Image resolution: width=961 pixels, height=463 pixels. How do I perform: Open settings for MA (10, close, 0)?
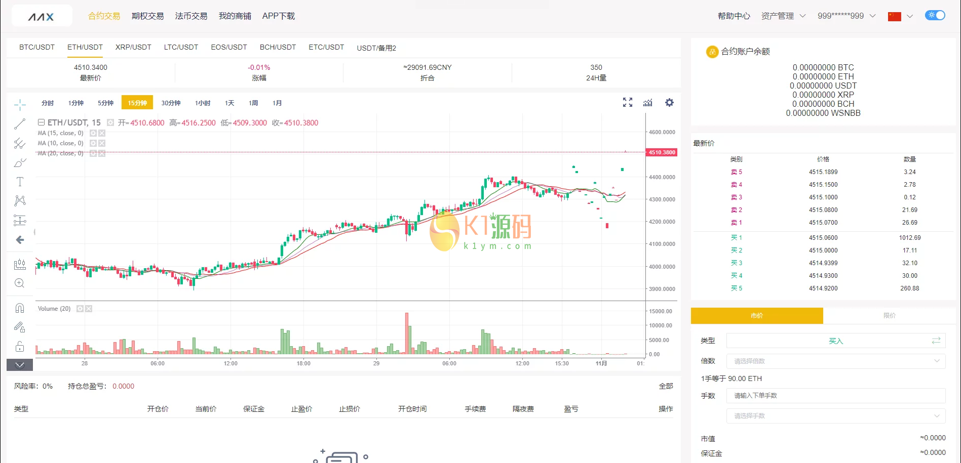tap(93, 143)
